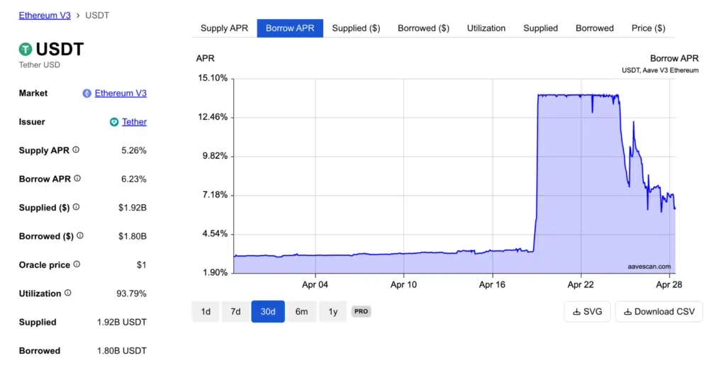
Task: Select the Borrow APR chart tab
Action: [290, 28]
